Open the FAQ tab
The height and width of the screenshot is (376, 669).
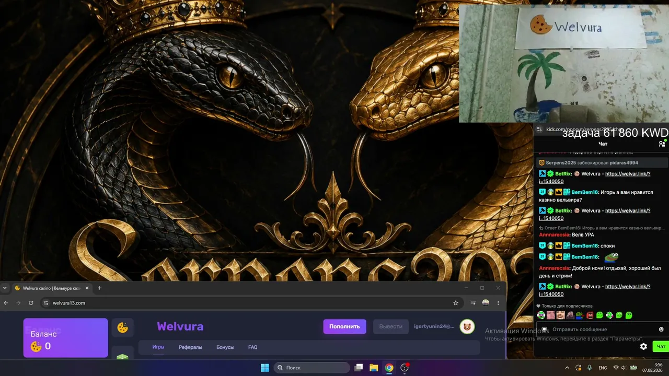(x=252, y=347)
